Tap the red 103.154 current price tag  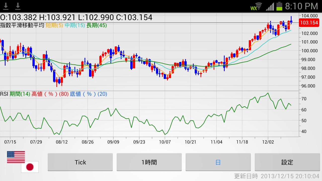309,23
